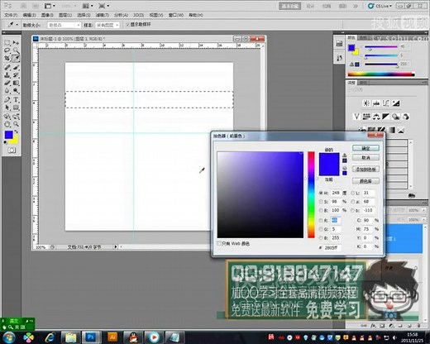430x344 pixels.
Task: Cancel the color picker dialog
Action: pos(365,158)
